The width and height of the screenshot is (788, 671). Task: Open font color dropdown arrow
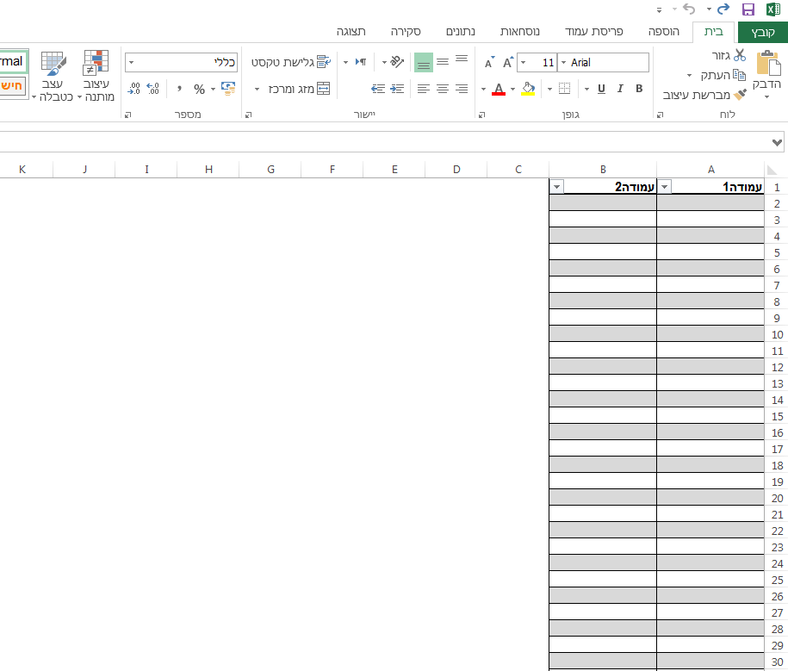[x=483, y=90]
